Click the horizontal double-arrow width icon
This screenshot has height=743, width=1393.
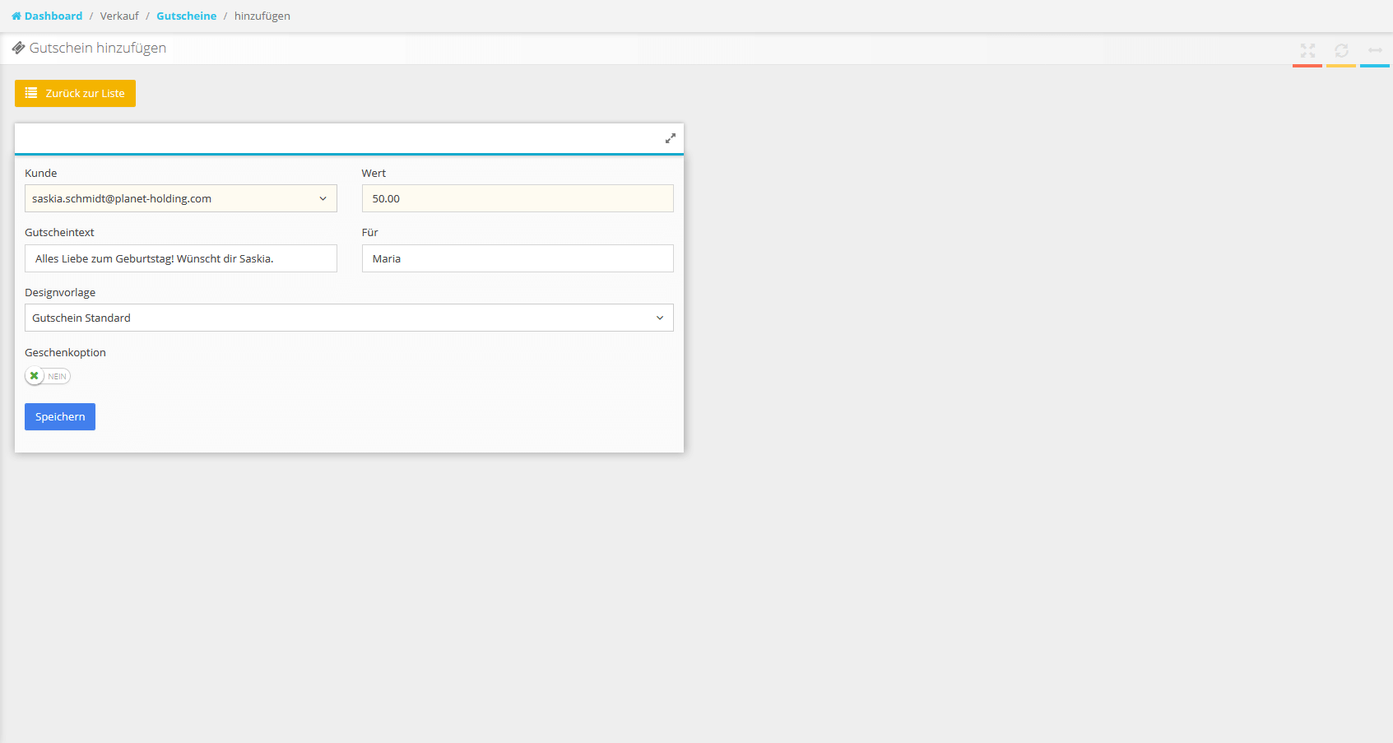[x=1375, y=50]
